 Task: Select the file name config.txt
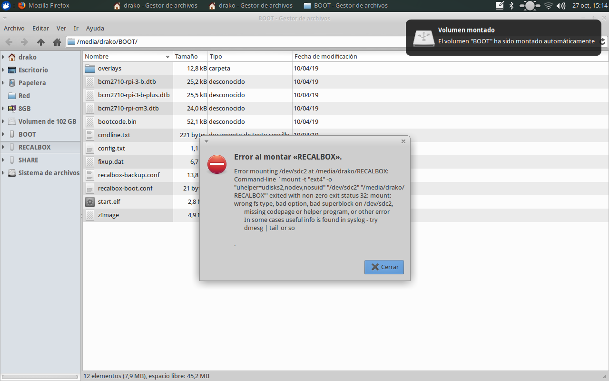pyautogui.click(x=111, y=149)
